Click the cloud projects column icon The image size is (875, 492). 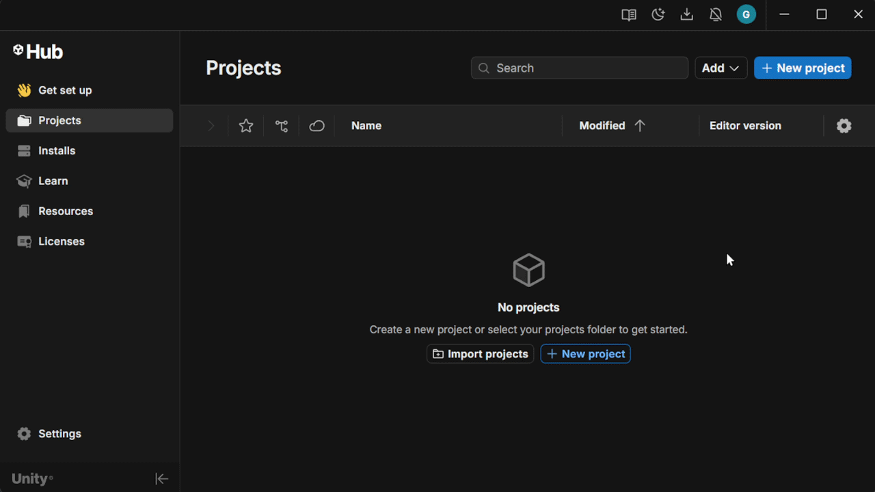tap(317, 126)
